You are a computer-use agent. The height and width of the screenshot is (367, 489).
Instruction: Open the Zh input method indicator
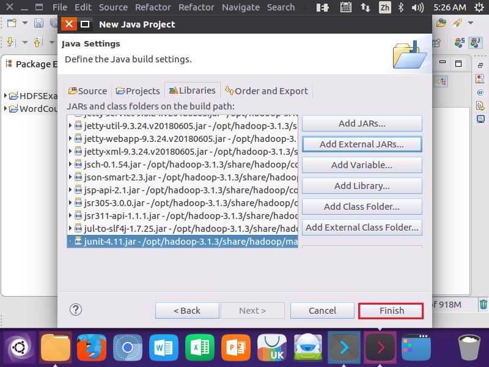[385, 7]
